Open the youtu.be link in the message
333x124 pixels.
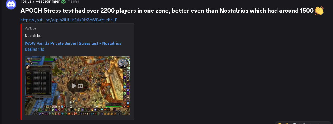pyautogui.click(x=69, y=20)
